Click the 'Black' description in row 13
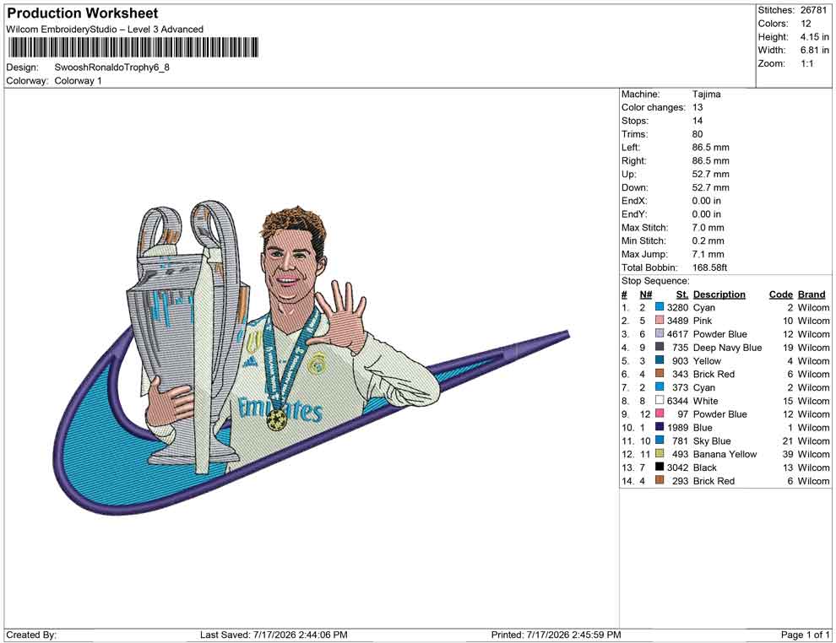 [x=705, y=467]
